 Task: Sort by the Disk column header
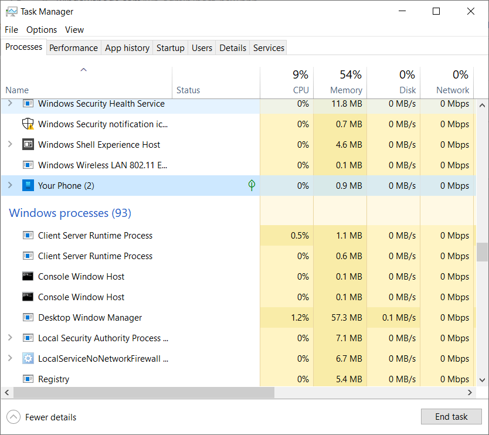pyautogui.click(x=393, y=82)
